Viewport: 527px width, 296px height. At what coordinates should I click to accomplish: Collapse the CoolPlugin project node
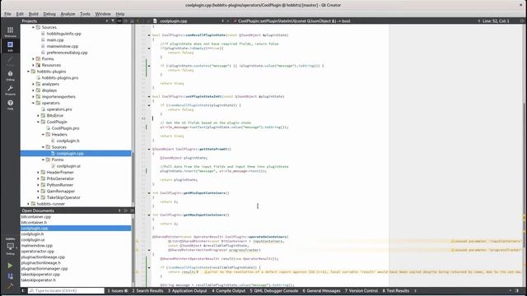[39, 122]
